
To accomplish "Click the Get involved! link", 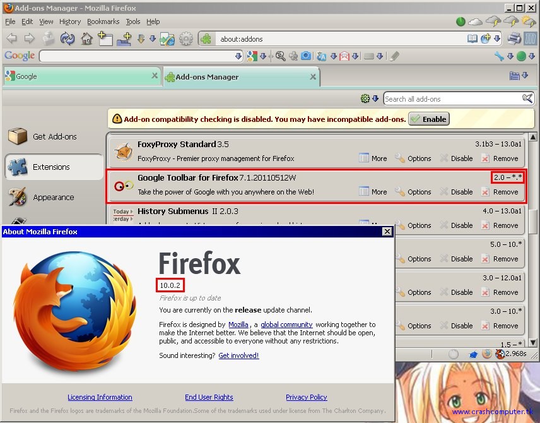I will [238, 355].
